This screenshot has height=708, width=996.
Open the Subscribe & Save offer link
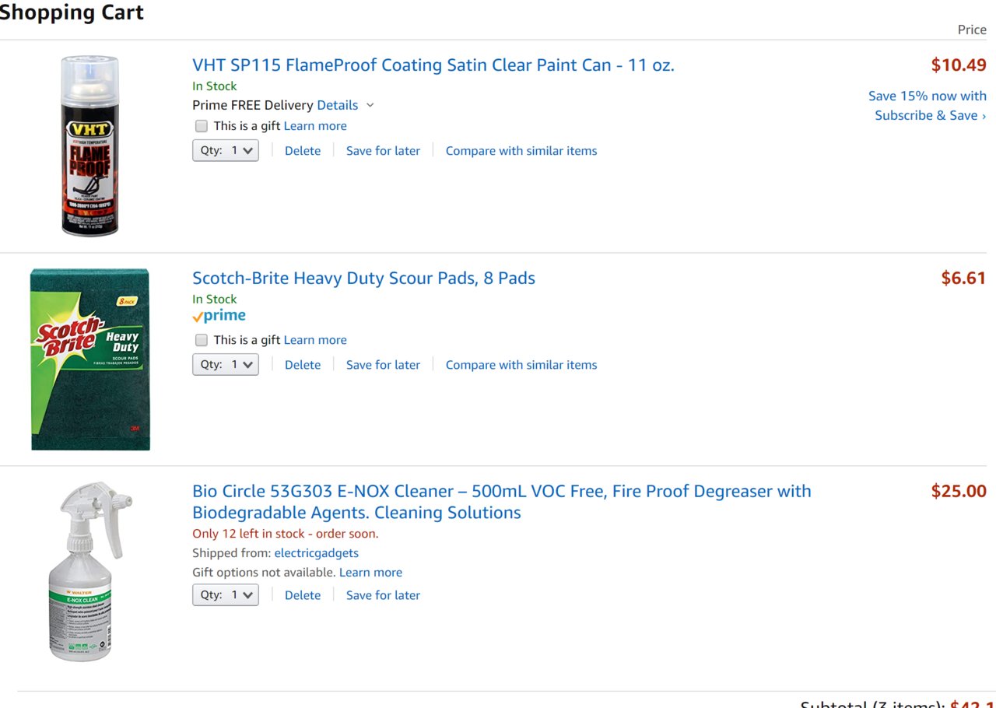pyautogui.click(x=930, y=115)
